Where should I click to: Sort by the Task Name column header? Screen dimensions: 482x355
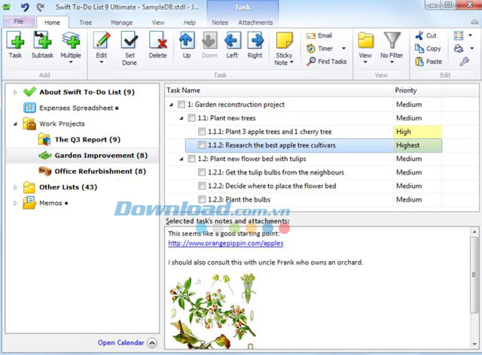point(279,90)
